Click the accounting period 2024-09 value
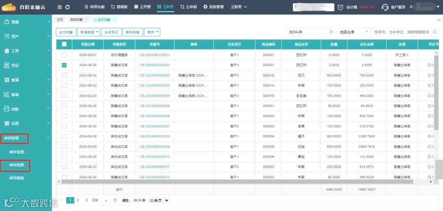 click(x=367, y=7)
